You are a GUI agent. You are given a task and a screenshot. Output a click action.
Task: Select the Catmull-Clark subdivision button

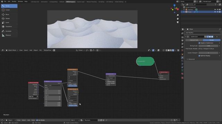[194, 40]
